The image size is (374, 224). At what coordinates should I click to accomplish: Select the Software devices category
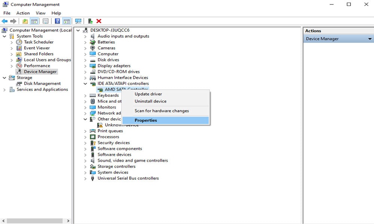(x=114, y=155)
